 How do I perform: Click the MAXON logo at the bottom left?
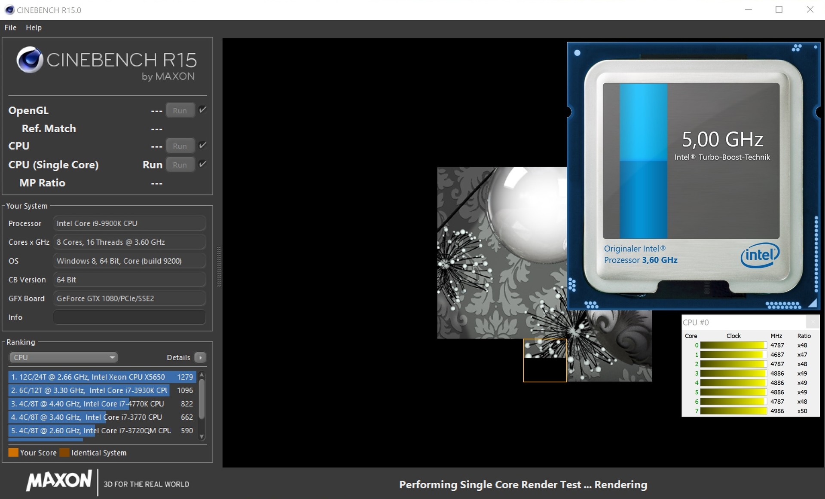[x=59, y=480]
